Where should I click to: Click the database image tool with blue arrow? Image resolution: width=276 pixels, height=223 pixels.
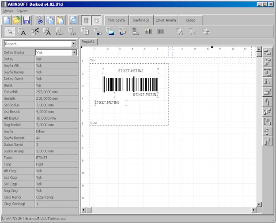coord(123,32)
